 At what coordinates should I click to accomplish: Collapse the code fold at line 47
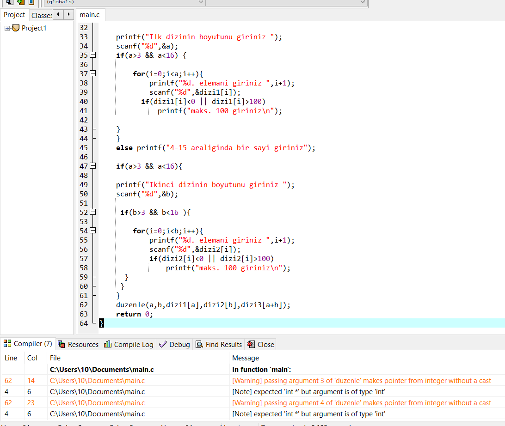tap(93, 166)
